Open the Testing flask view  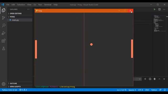(x=3, y=48)
